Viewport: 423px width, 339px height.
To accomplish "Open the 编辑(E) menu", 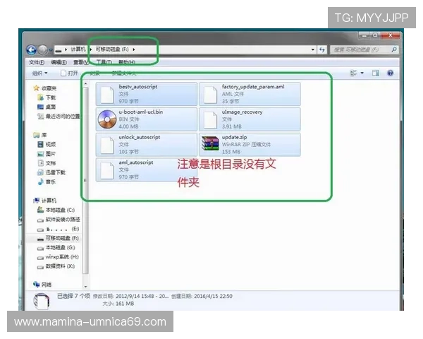I will point(59,62).
